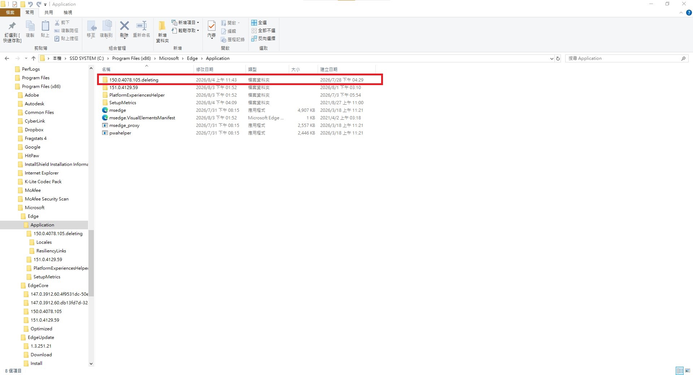This screenshot has height=375, width=693.
Task: Open the 新增項目 (New item) dropdown
Action: (x=185, y=22)
